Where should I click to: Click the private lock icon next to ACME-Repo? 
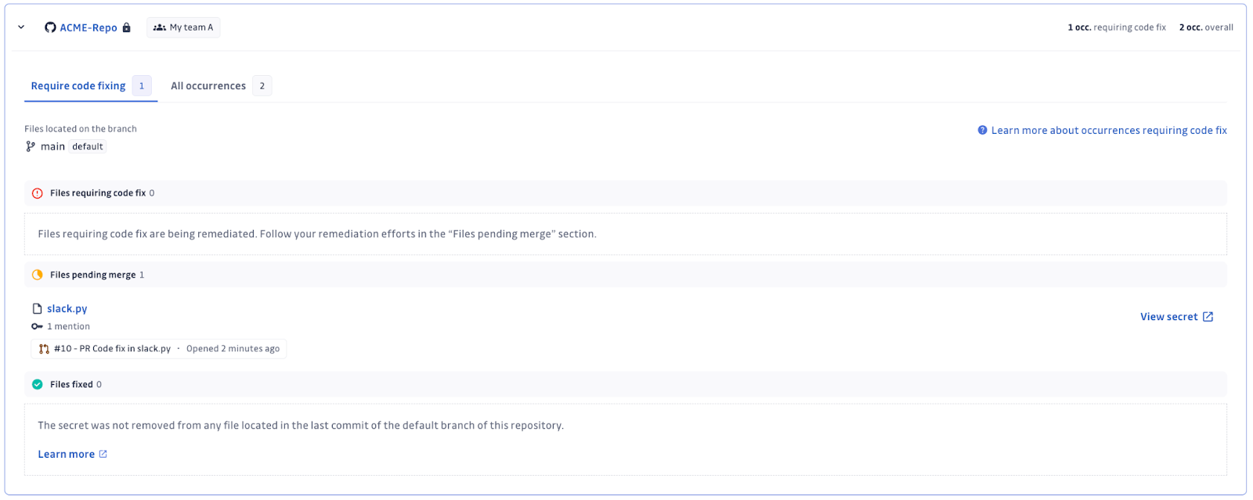click(x=126, y=27)
